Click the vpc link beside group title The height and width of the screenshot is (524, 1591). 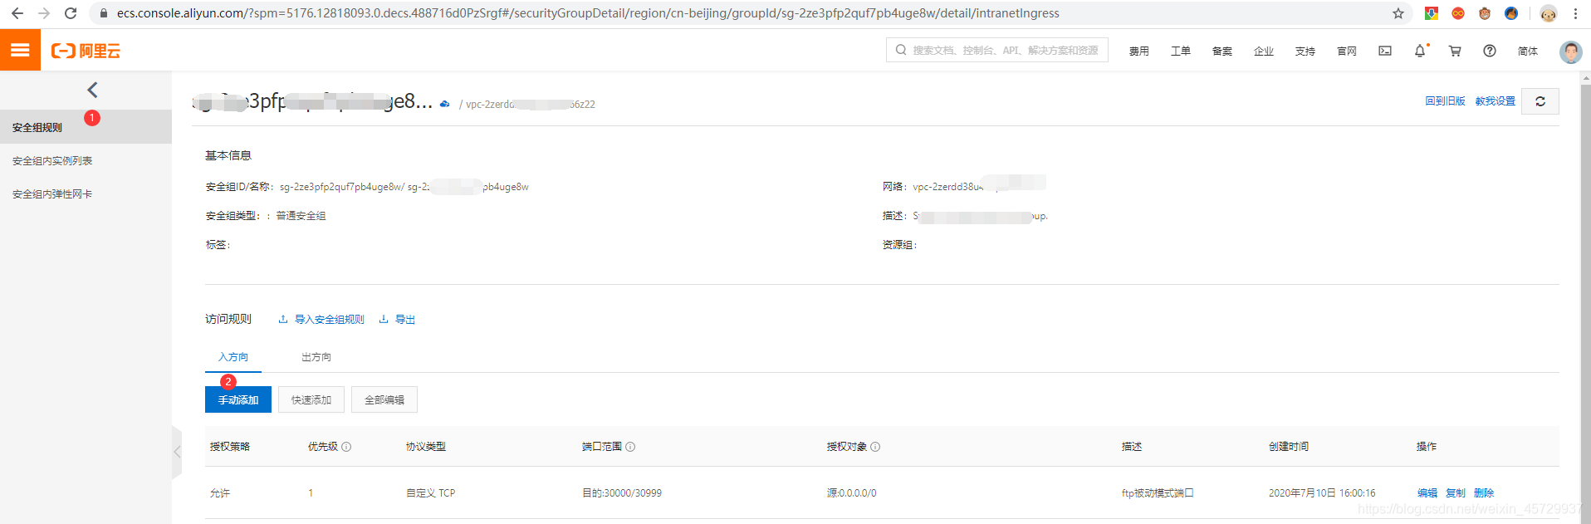click(x=531, y=105)
